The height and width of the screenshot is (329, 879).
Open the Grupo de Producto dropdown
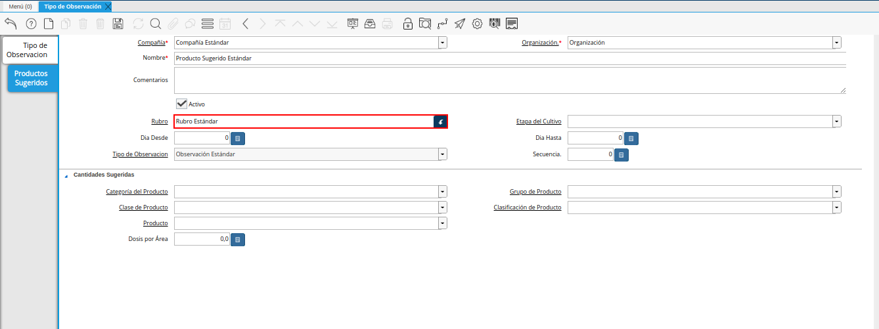click(836, 192)
